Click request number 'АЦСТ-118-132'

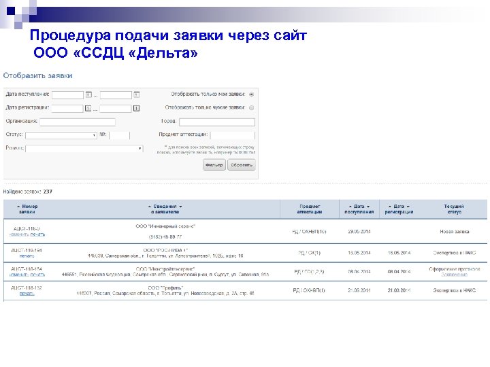(x=27, y=287)
